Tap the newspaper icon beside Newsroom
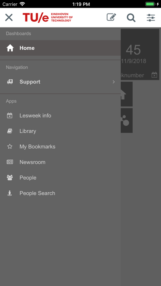 point(10,162)
